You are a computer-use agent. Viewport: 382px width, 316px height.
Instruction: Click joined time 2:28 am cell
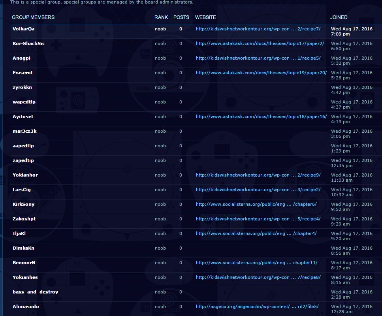[x=352, y=295]
